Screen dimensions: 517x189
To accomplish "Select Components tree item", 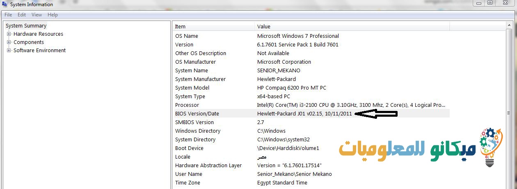I will point(29,42).
